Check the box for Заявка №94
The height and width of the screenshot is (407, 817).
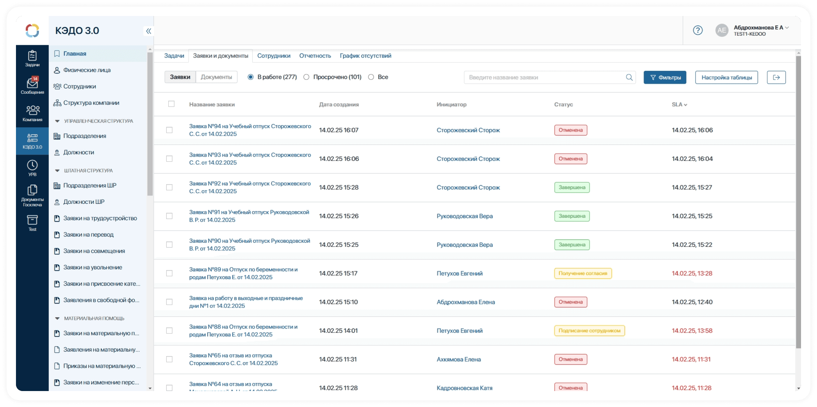[169, 130]
